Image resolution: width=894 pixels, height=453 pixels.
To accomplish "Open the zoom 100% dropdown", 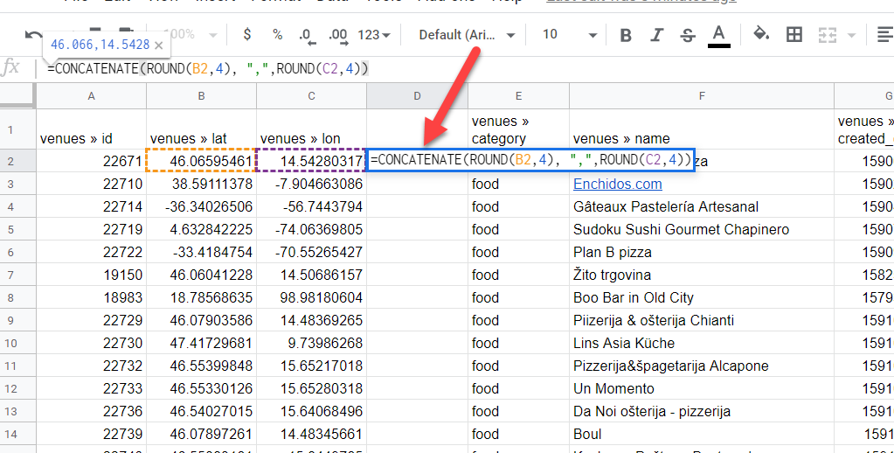I will 191,35.
